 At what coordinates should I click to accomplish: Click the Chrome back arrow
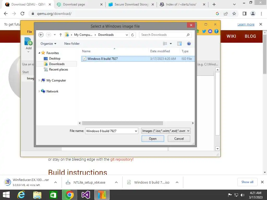click(x=6, y=14)
